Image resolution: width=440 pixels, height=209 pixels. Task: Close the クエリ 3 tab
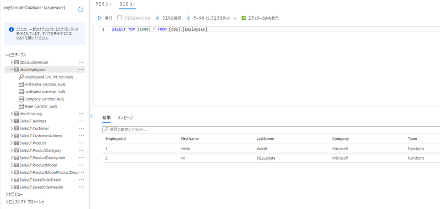point(134,4)
